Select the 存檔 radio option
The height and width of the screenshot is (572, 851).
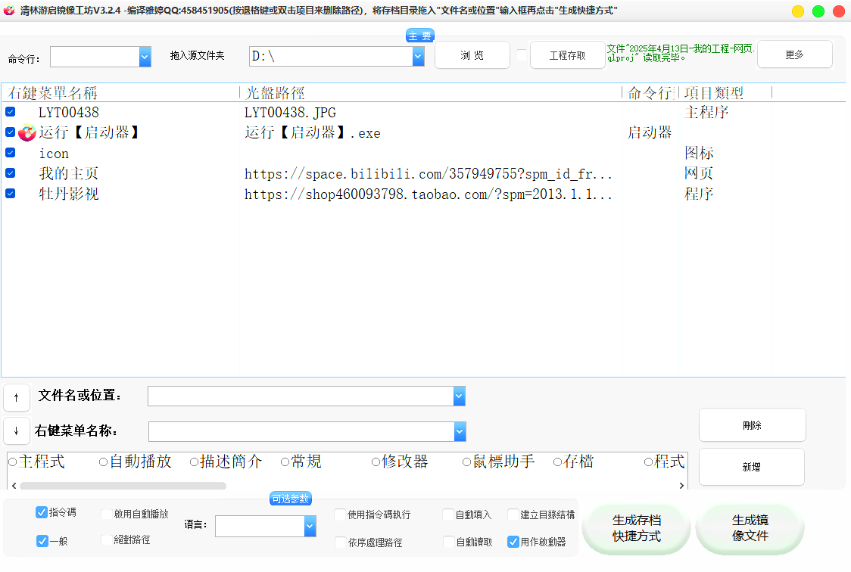pyautogui.click(x=557, y=462)
